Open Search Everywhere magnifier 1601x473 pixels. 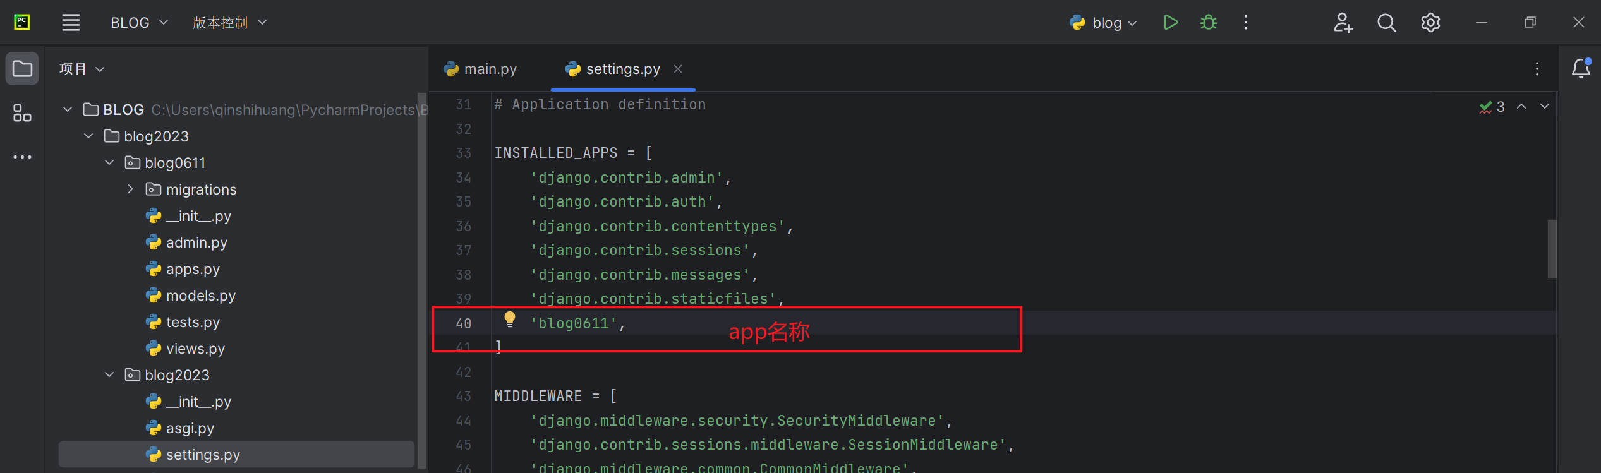click(1386, 23)
